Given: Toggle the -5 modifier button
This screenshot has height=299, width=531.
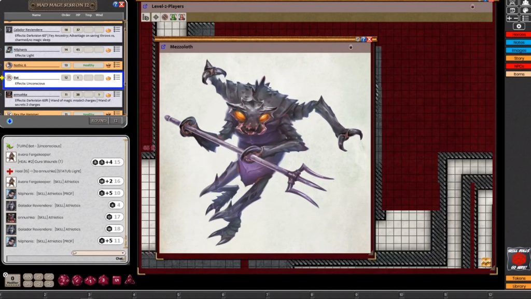Looking at the screenshot, I should coord(49,284).
